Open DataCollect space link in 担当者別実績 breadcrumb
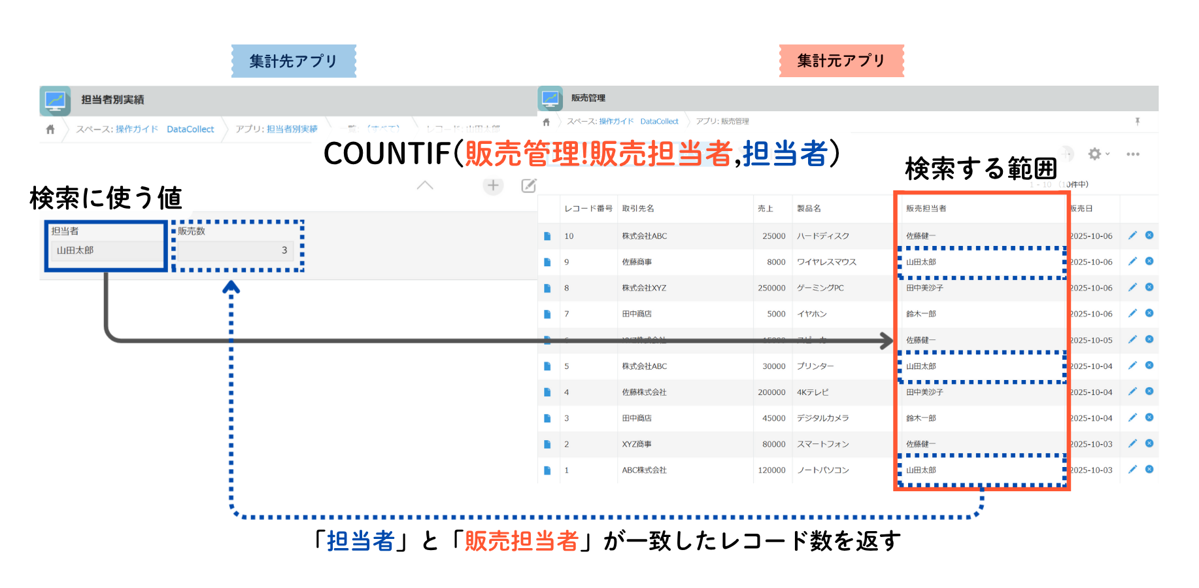Image resolution: width=1199 pixels, height=588 pixels. [190, 130]
